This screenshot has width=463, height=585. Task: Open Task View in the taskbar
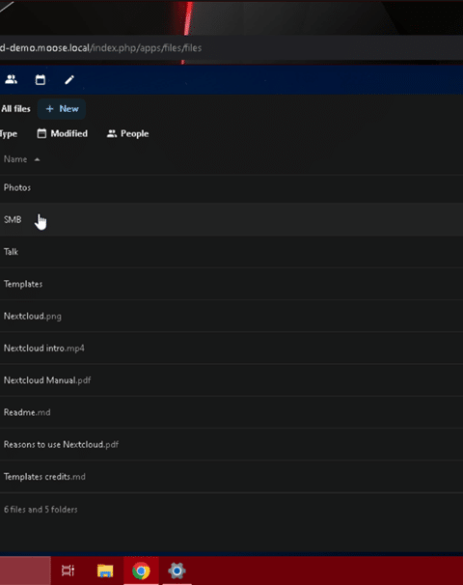(x=68, y=571)
